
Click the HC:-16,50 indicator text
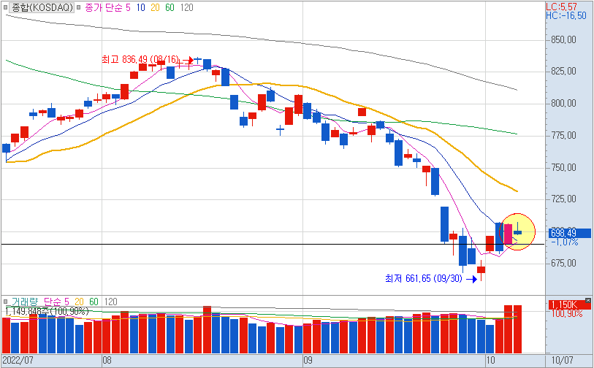566,15
